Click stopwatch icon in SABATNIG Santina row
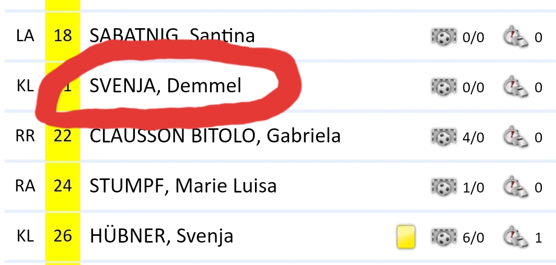556x265 pixels. 514,37
